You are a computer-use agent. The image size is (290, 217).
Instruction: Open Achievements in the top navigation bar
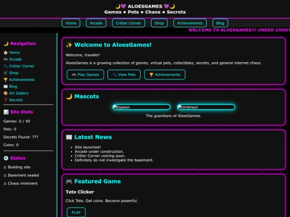coord(190,23)
